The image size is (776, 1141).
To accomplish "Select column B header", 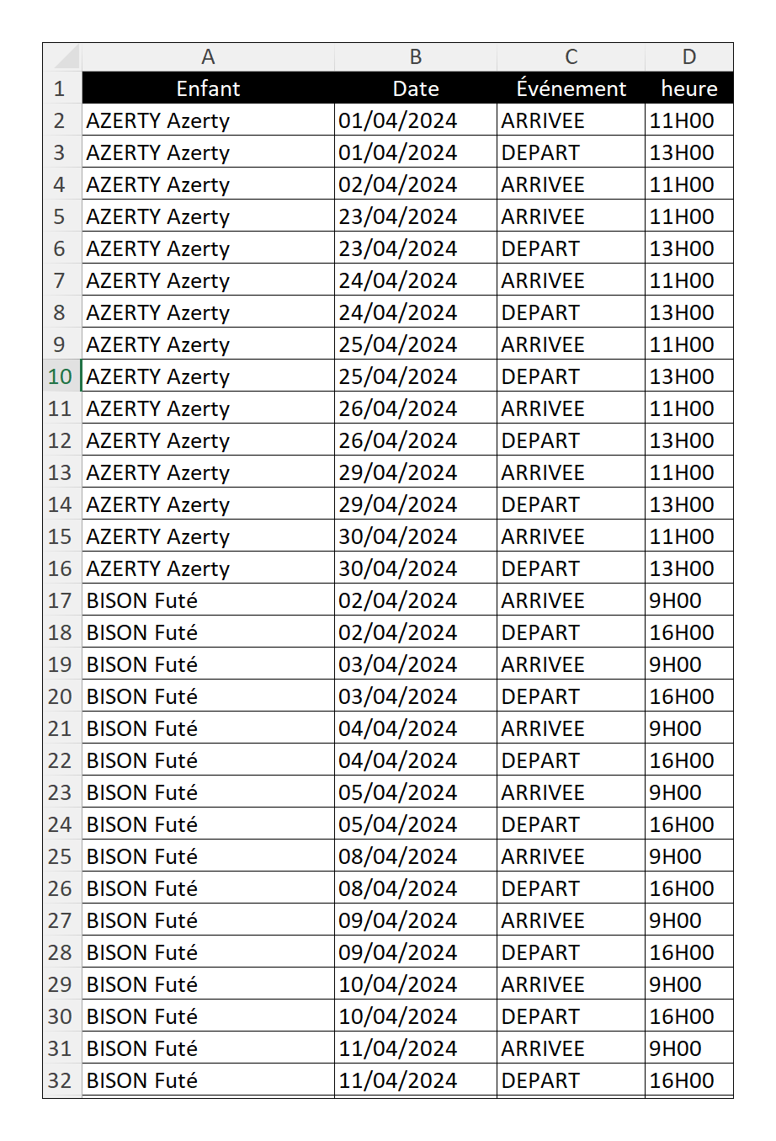I will tap(416, 57).
